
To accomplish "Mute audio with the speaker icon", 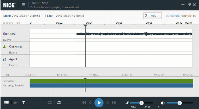I will pos(163,103).
